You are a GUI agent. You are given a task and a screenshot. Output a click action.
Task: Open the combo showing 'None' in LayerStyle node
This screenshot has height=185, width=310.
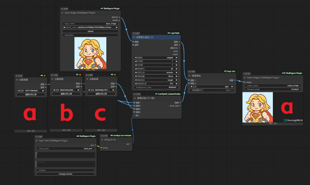coord(156,76)
